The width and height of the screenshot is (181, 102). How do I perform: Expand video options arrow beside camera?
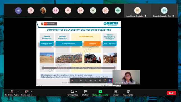click(31, 92)
